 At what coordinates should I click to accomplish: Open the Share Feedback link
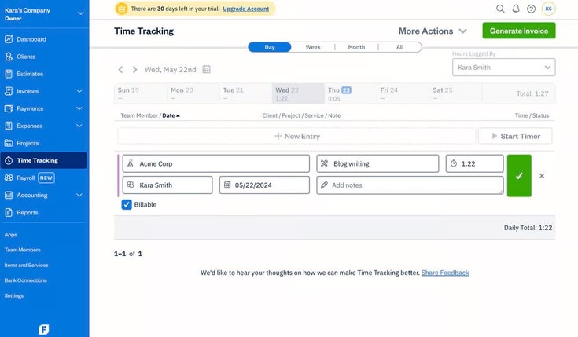click(x=445, y=273)
